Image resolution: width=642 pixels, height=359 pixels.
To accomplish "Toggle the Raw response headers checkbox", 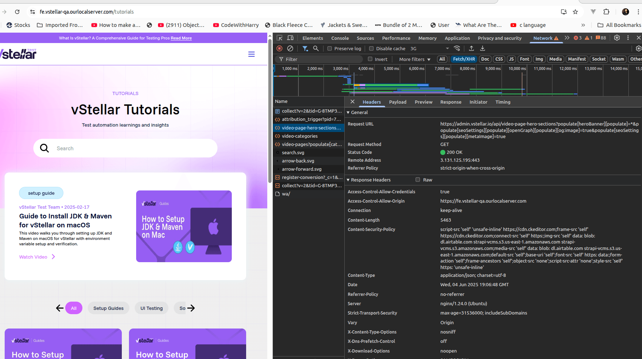I will 418,180.
